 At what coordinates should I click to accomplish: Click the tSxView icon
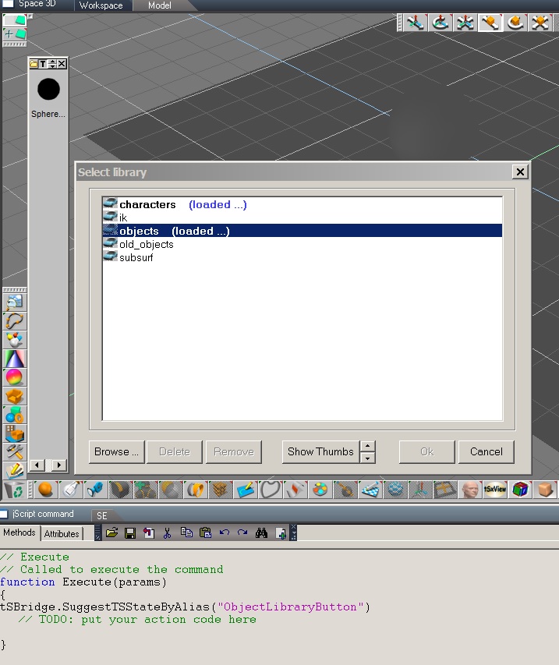pos(495,490)
